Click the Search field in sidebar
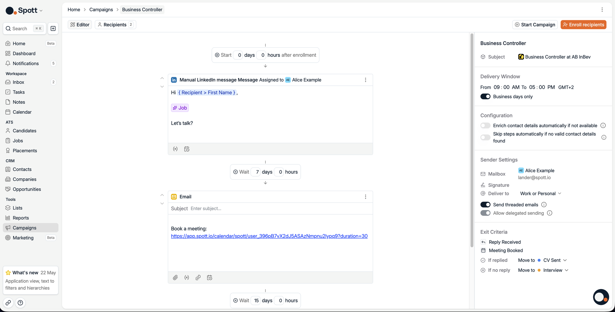 coord(25,29)
